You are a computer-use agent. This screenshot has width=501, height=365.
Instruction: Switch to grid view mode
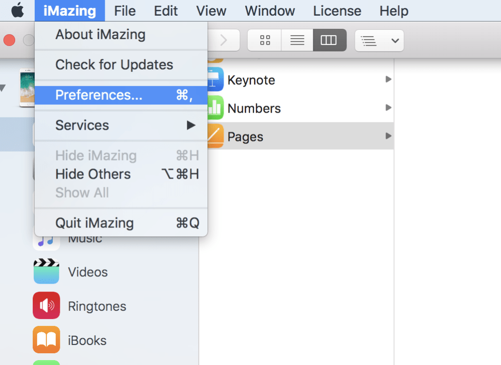click(x=264, y=40)
